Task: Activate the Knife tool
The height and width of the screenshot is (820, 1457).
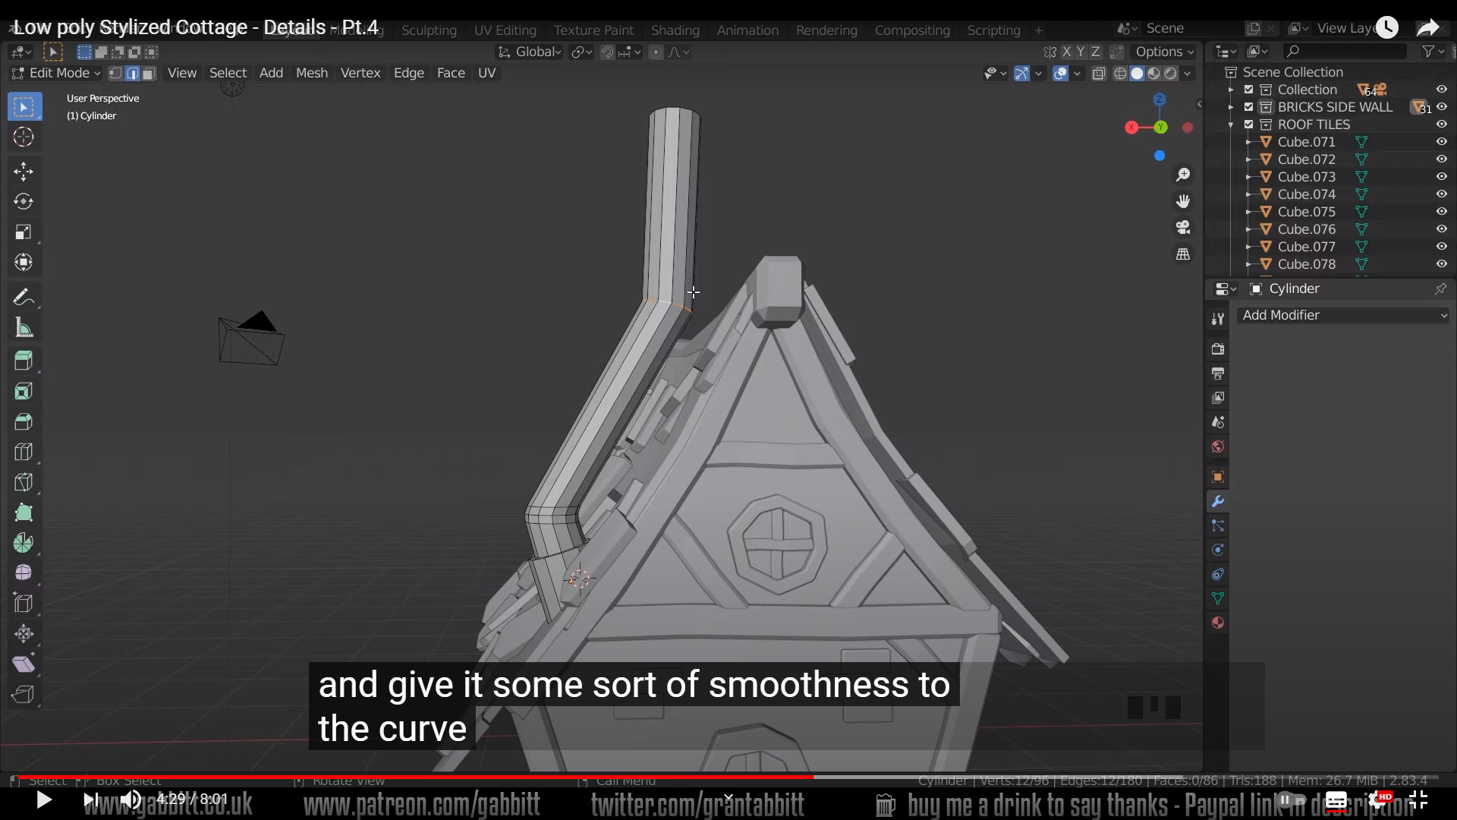Action: (x=24, y=482)
